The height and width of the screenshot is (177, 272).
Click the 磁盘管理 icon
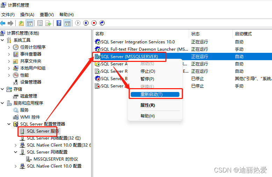pyautogui.click(x=16, y=96)
